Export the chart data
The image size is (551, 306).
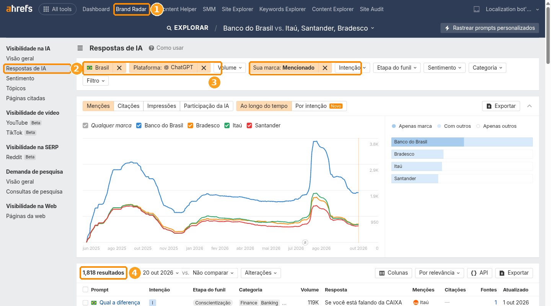click(501, 106)
